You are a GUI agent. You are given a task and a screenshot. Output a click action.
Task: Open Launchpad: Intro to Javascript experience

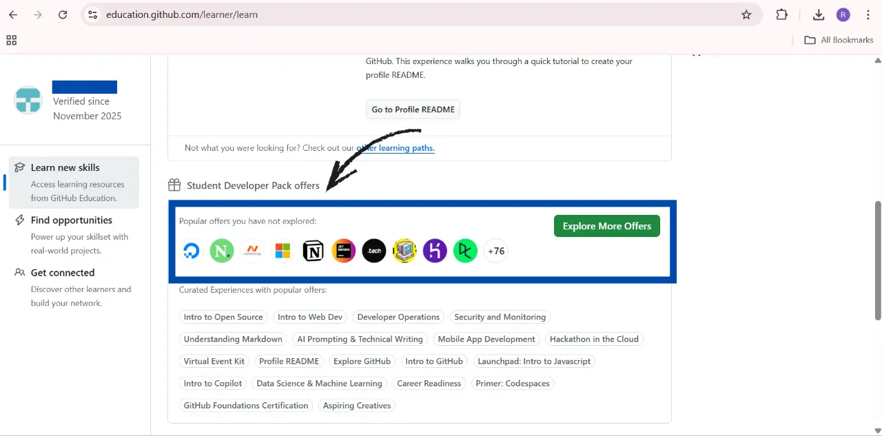point(534,361)
